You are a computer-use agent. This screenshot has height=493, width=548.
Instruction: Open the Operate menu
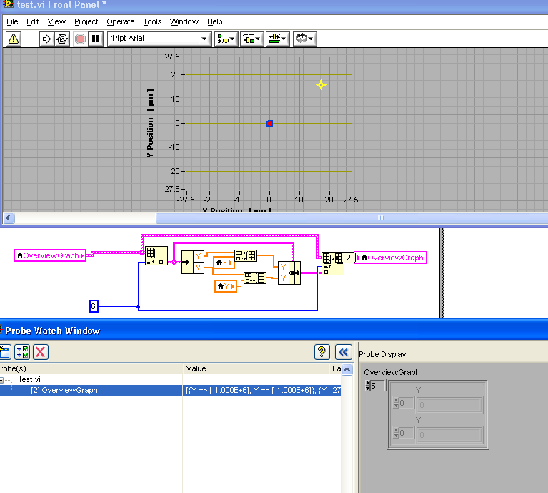pyautogui.click(x=121, y=22)
